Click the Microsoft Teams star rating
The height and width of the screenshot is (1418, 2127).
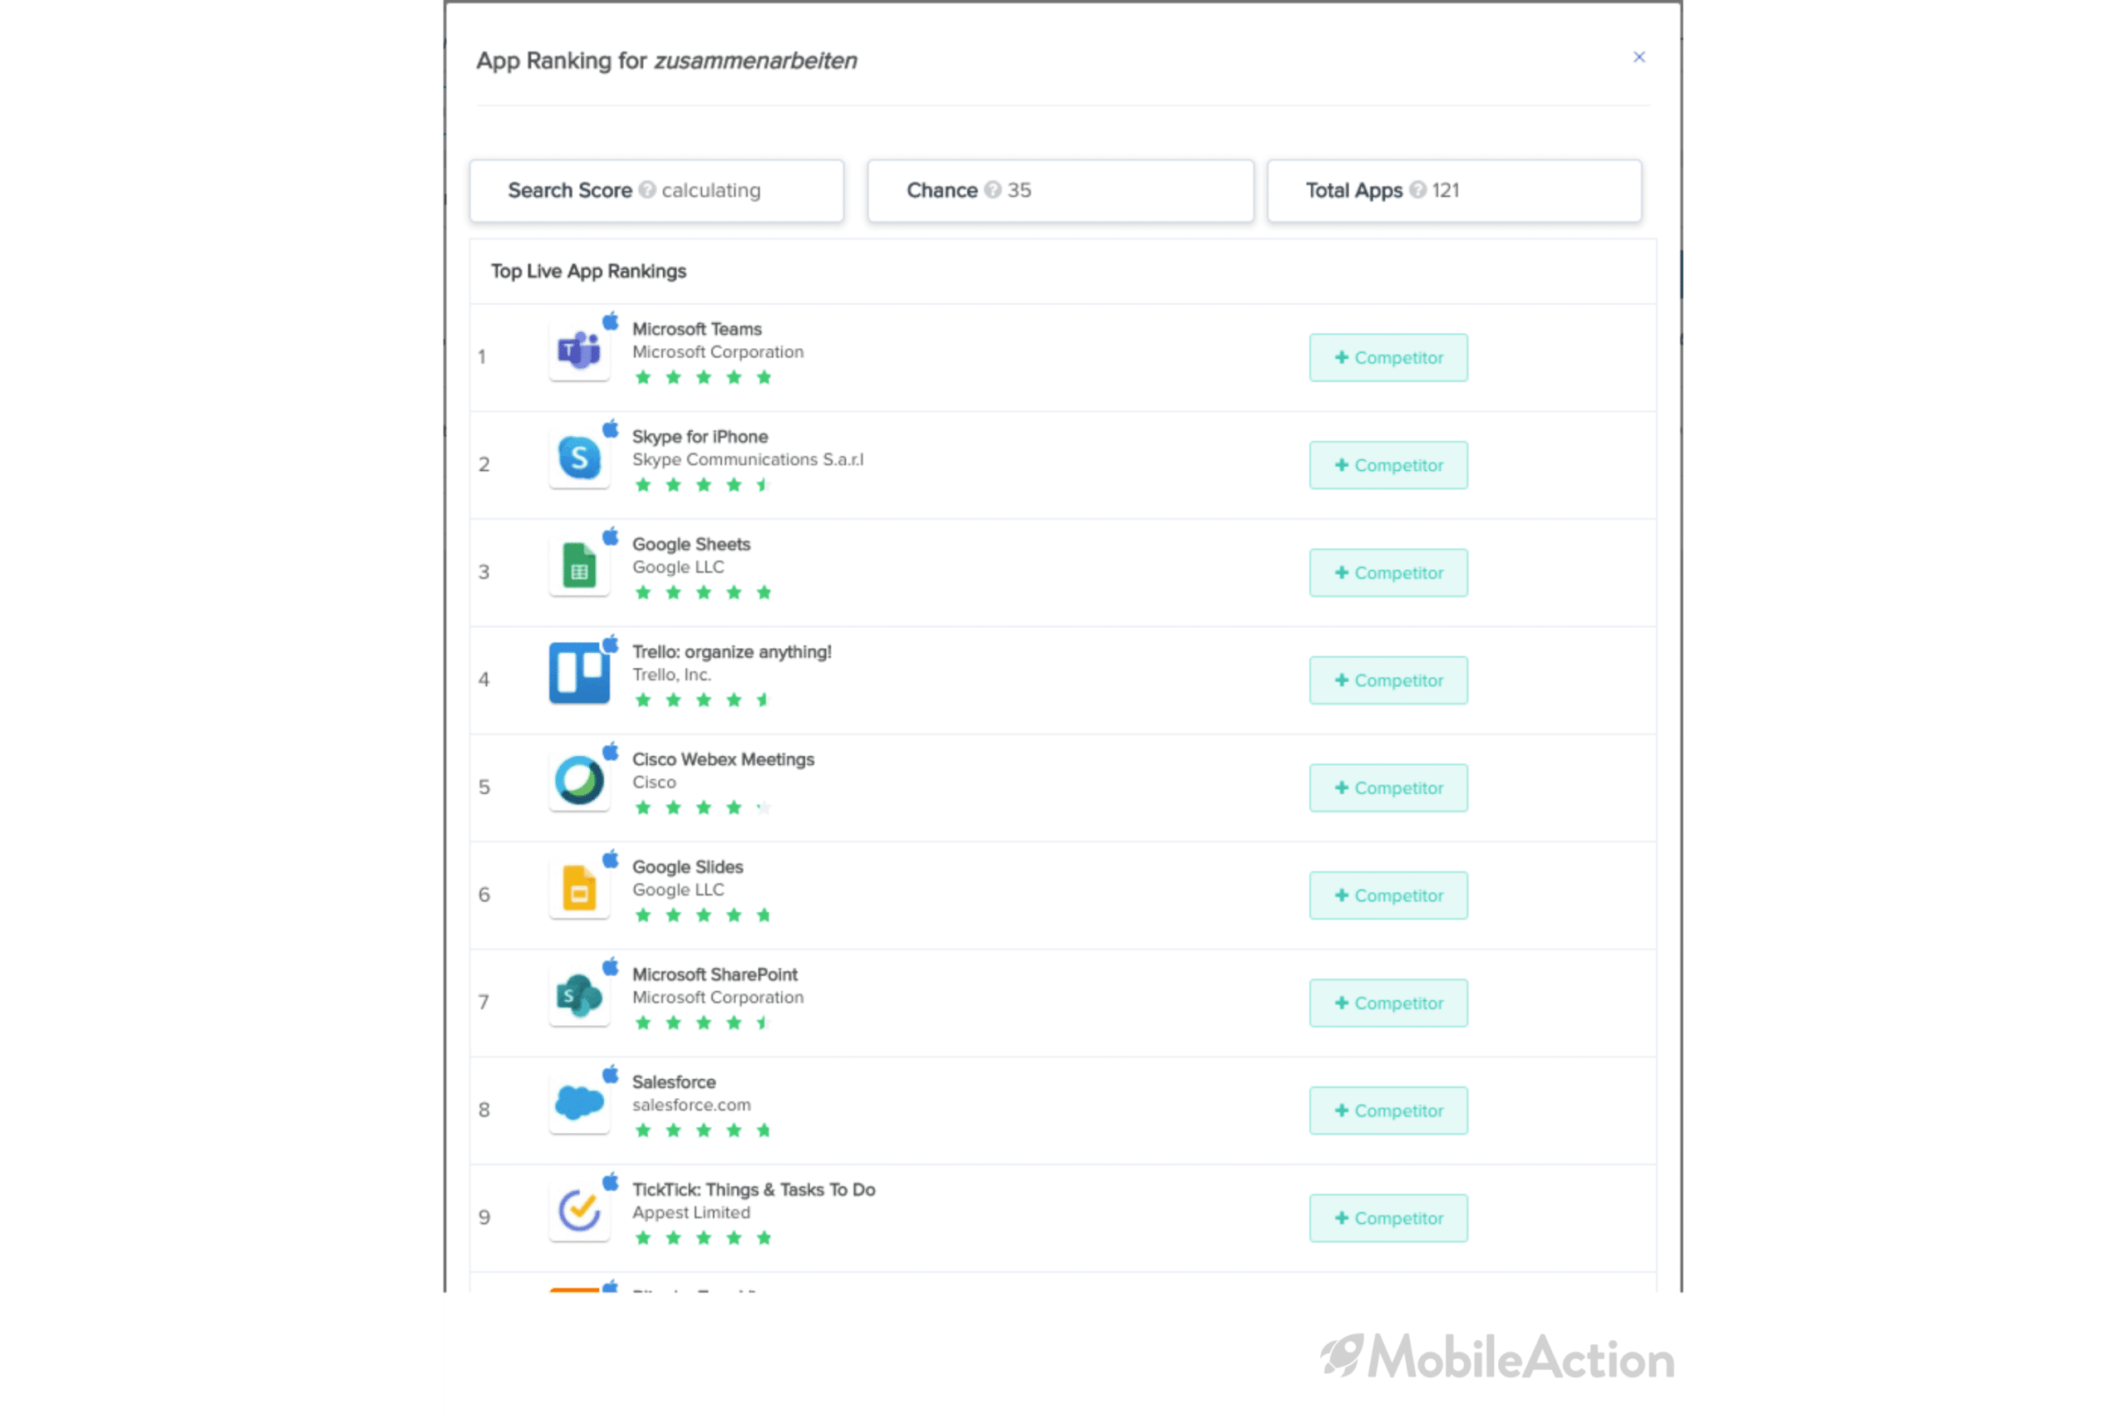[704, 378]
